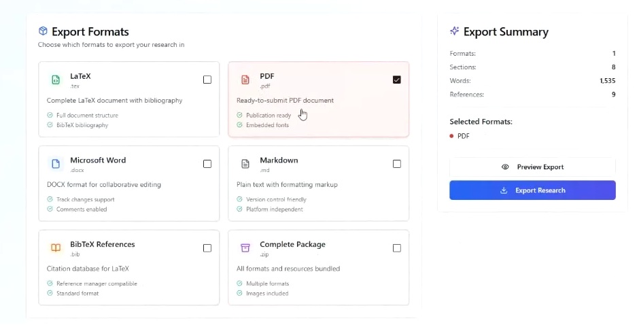Click the Export Formats cube icon
This screenshot has width=639, height=325.
[x=43, y=31]
